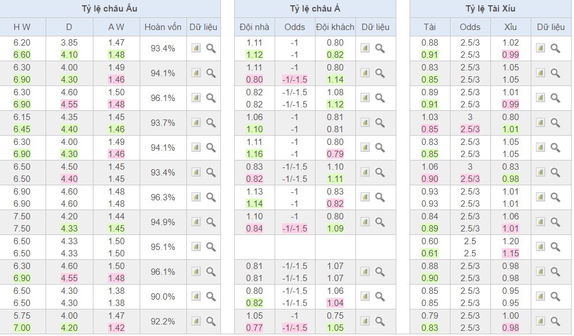Image resolution: width=574 pixels, height=336 pixels.
Task: Click the 1.20 Xỉu odds cell
Action: point(511,241)
